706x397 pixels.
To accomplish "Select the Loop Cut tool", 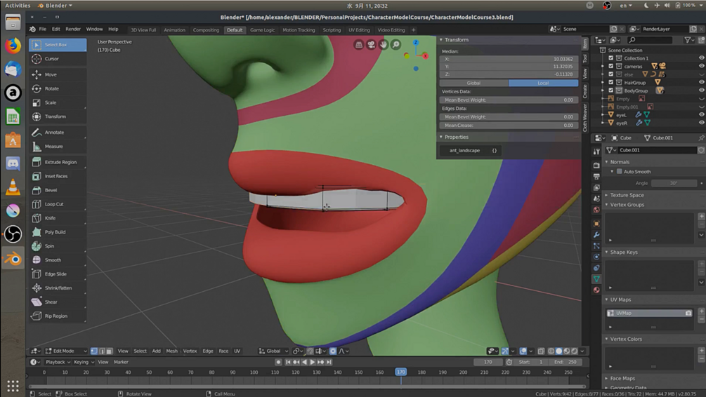I will (x=58, y=203).
